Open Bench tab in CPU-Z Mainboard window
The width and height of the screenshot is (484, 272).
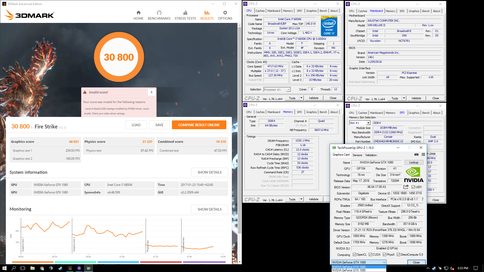(x=426, y=11)
